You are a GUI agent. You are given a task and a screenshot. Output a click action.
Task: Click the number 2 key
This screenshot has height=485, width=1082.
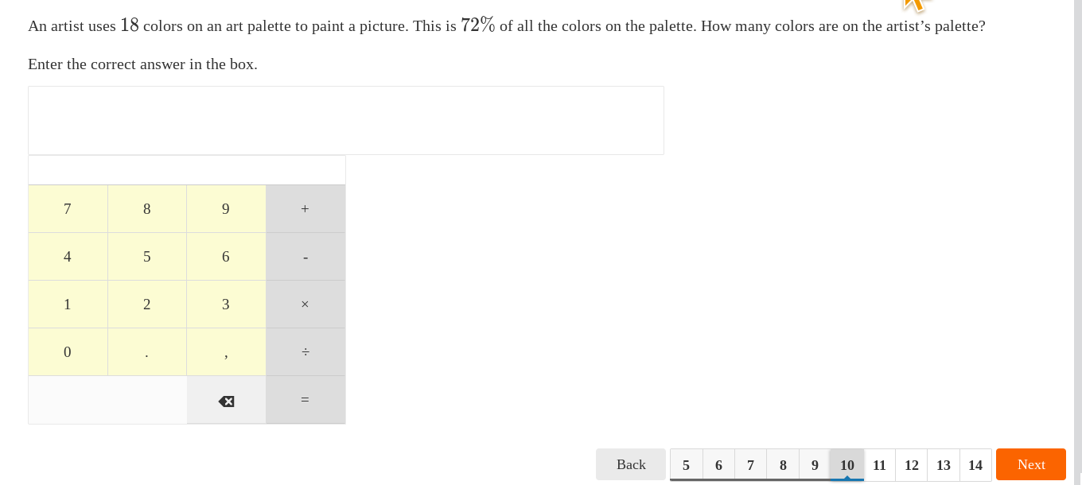pos(147,305)
